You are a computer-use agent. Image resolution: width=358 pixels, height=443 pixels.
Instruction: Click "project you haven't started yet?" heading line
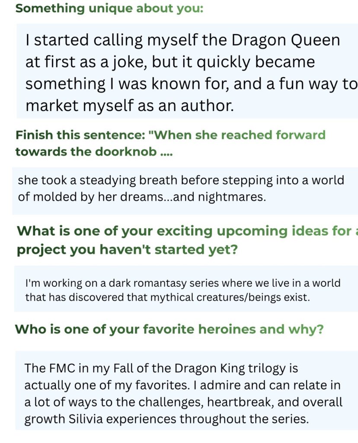(127, 250)
